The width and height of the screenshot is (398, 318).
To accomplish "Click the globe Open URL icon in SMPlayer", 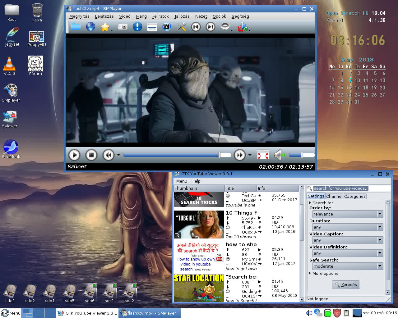I will point(90,27).
